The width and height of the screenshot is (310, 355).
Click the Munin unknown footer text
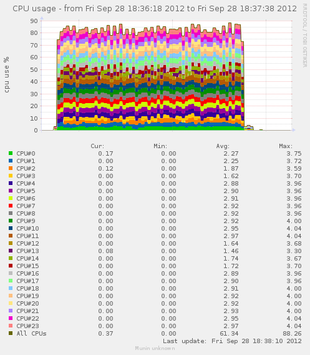click(155, 348)
